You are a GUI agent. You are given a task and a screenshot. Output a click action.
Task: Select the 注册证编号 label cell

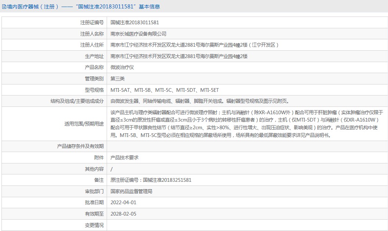(x=54, y=22)
